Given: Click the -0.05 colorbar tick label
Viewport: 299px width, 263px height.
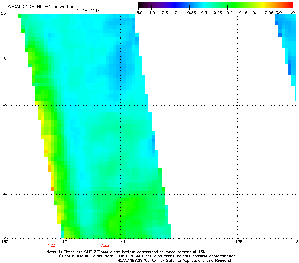Looking at the screenshot, I should (267, 13).
